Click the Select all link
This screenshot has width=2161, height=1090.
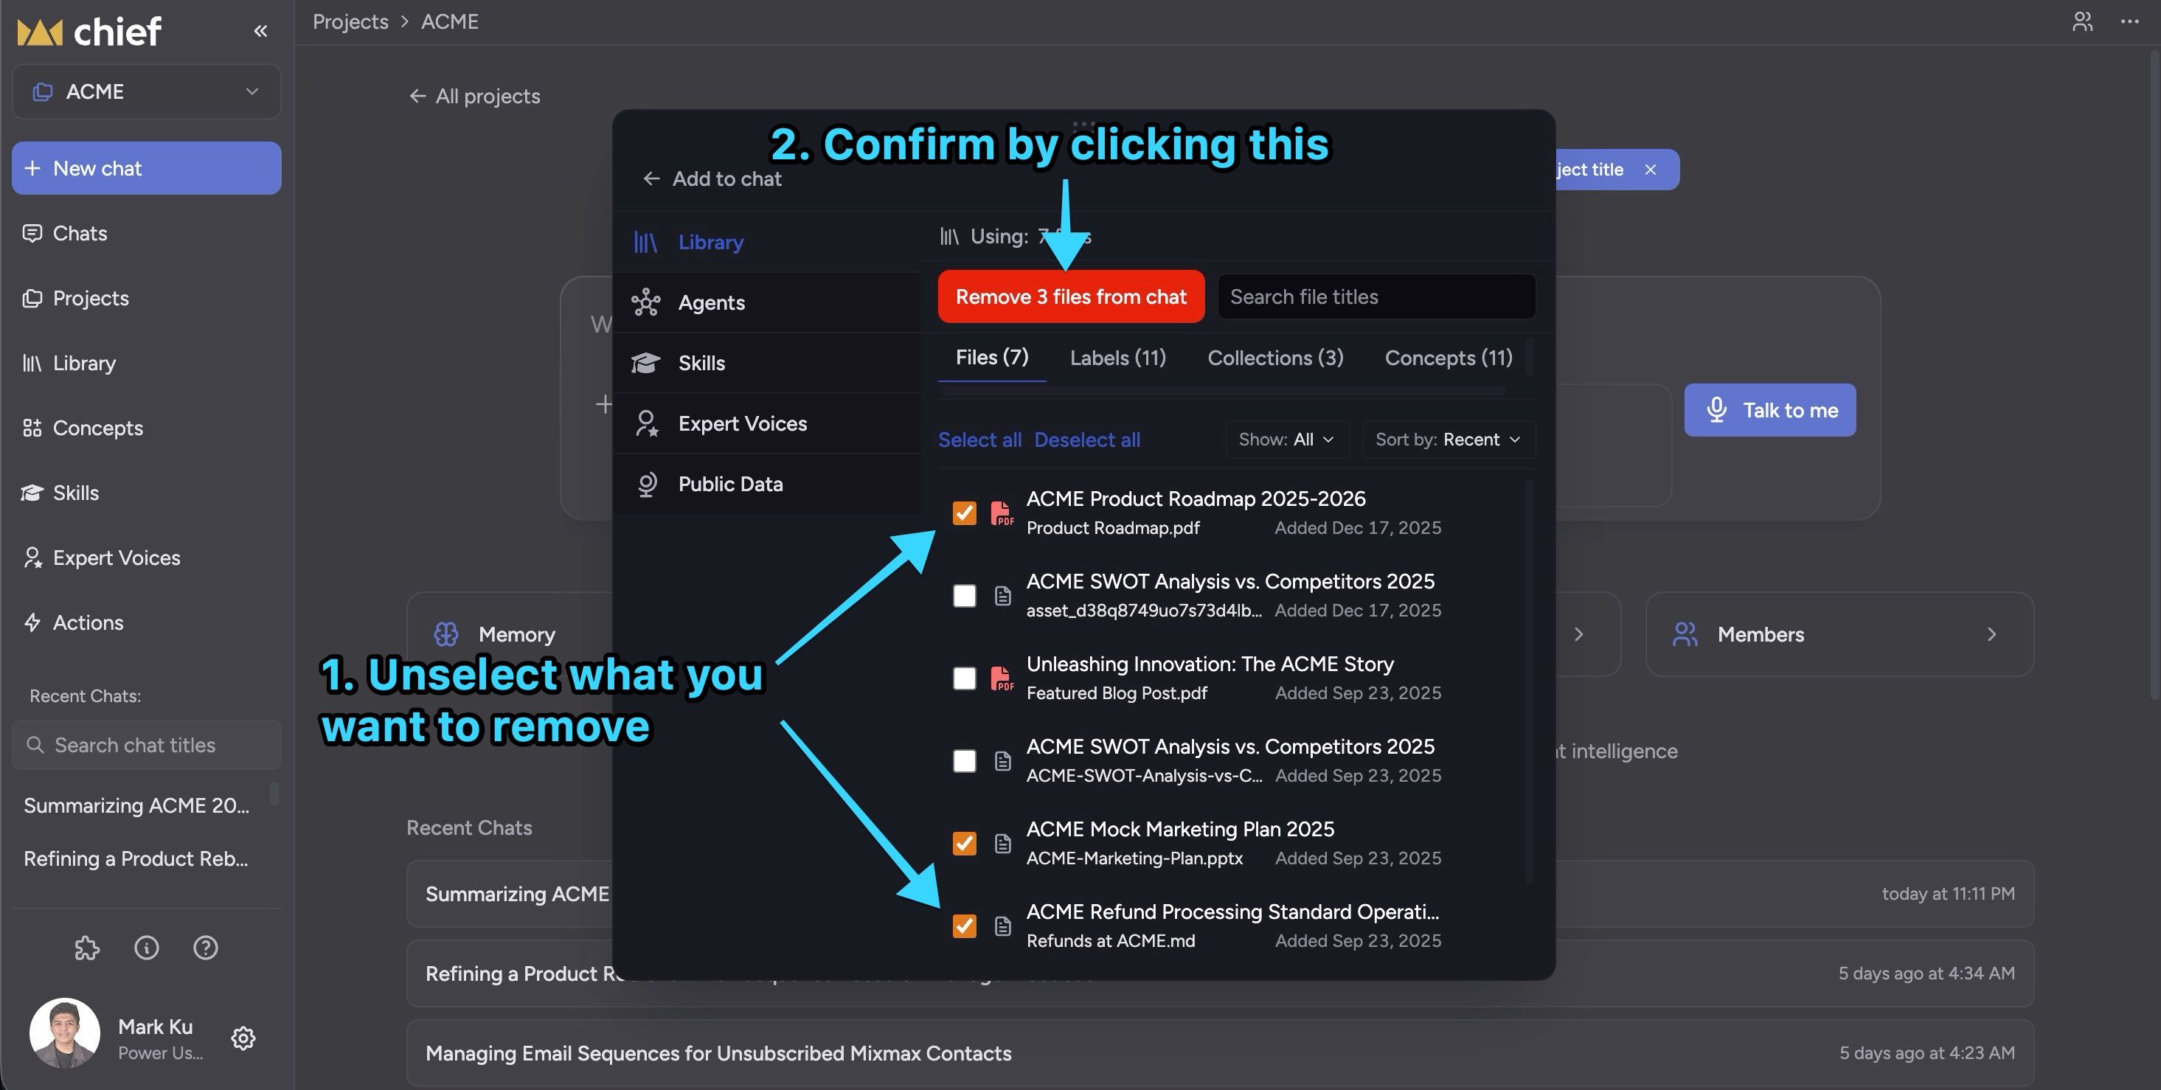click(x=980, y=440)
